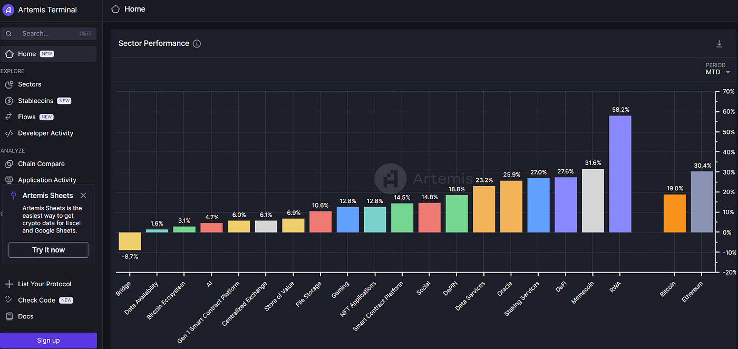This screenshot has height=349, width=738.
Task: Click the Artemis Sheets plug icon
Action: click(x=14, y=196)
